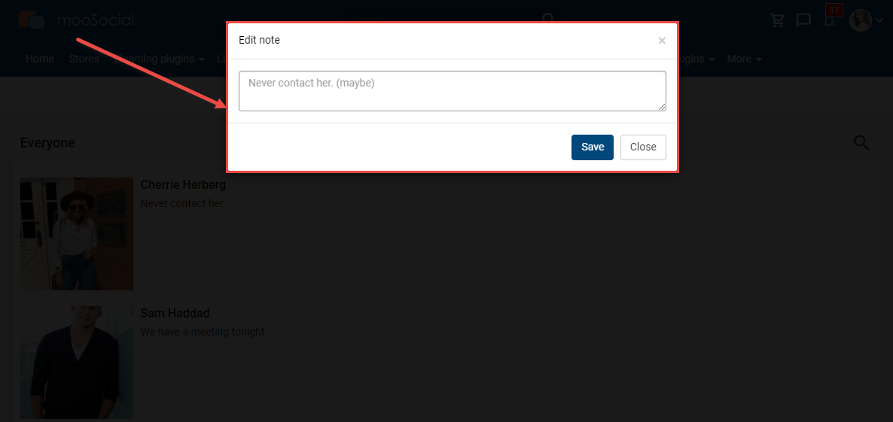Viewport: 893px width, 422px height.
Task: Open the shopping cart icon
Action: (777, 20)
